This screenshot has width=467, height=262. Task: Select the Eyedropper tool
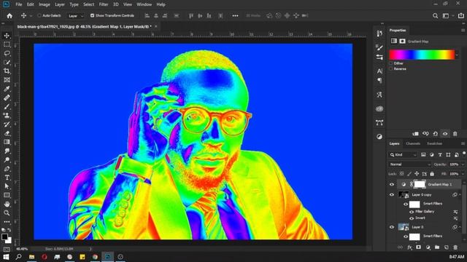(7, 89)
